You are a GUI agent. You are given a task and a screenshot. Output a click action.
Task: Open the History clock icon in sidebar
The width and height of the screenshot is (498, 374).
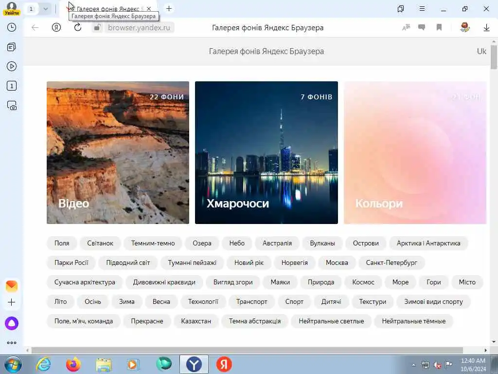tap(12, 27)
